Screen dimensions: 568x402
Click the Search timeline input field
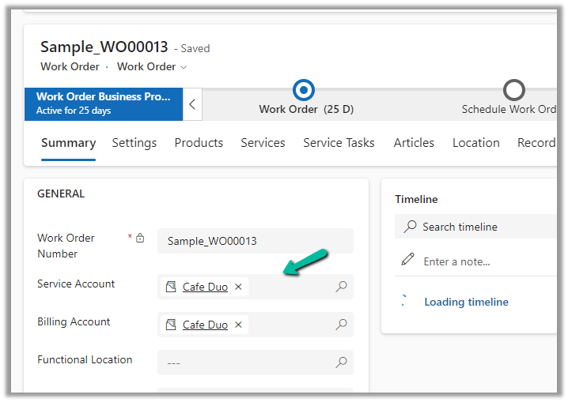click(x=483, y=227)
